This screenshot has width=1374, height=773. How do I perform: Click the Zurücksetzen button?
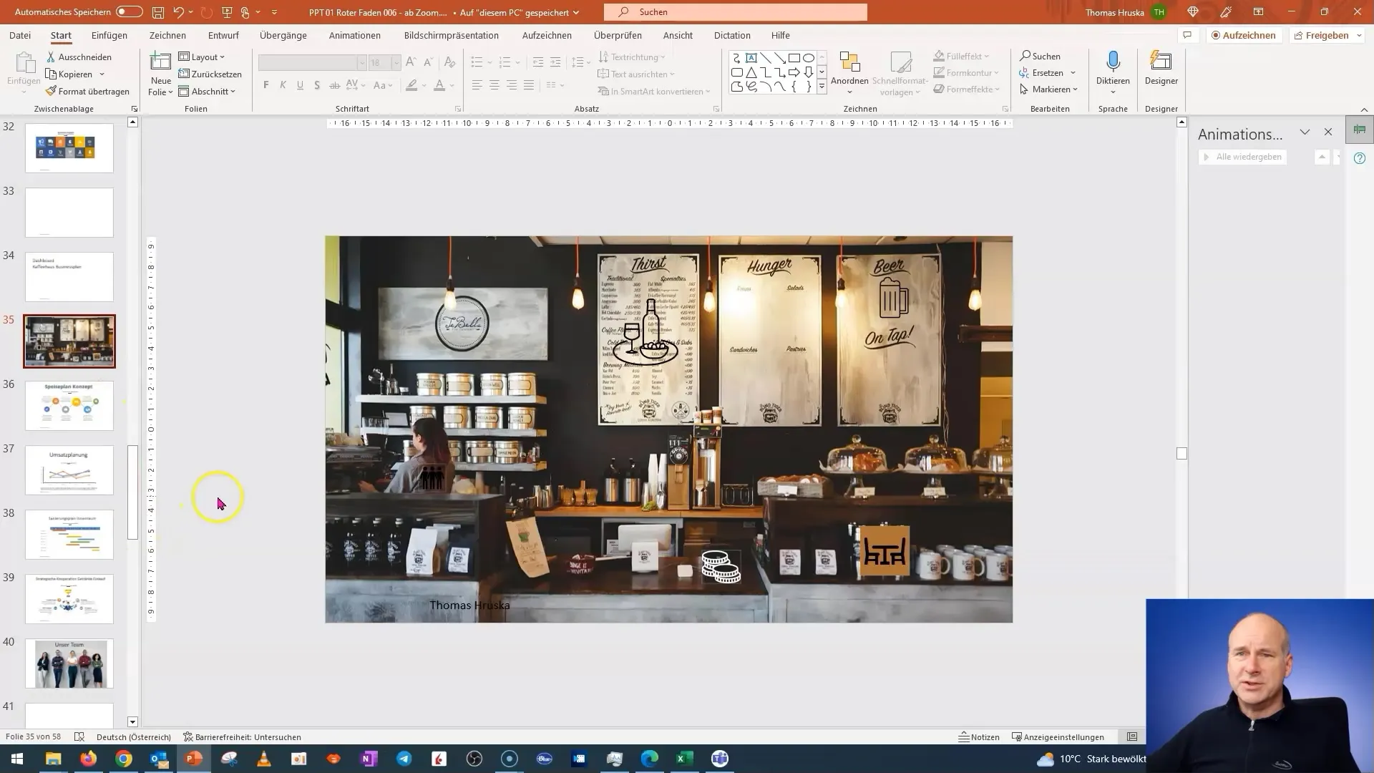(x=210, y=74)
